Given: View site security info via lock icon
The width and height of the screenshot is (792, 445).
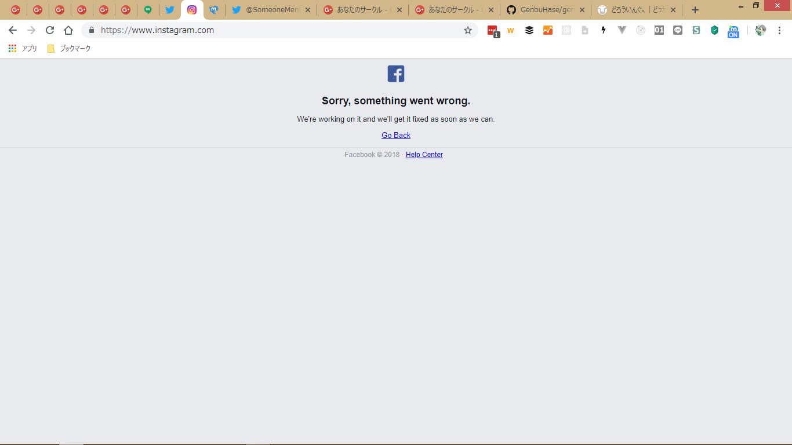Looking at the screenshot, I should (x=91, y=30).
